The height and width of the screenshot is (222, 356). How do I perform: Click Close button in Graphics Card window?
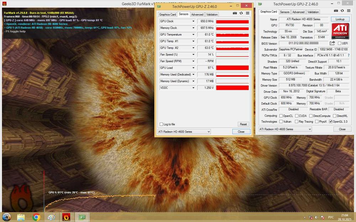342,129
